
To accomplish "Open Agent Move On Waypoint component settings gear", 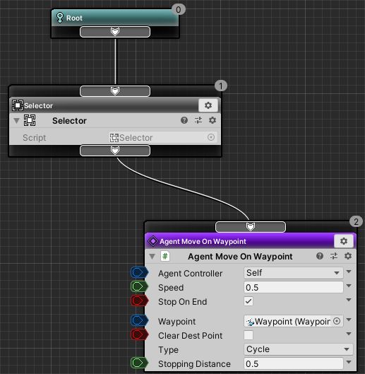I will (348, 256).
